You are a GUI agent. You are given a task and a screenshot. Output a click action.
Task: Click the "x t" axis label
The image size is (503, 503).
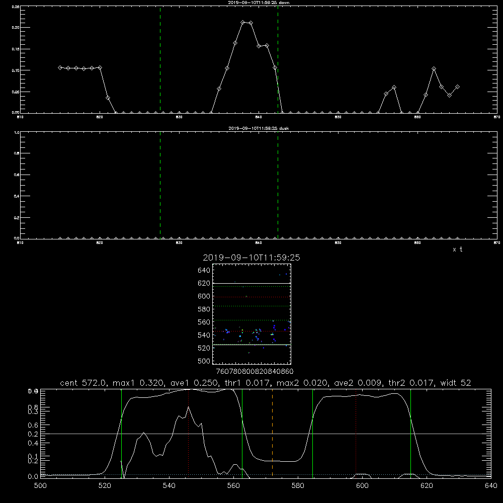(457, 249)
